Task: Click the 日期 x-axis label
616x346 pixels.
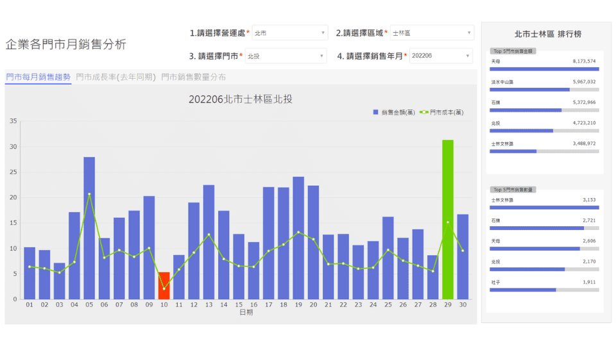Action: pos(246,312)
